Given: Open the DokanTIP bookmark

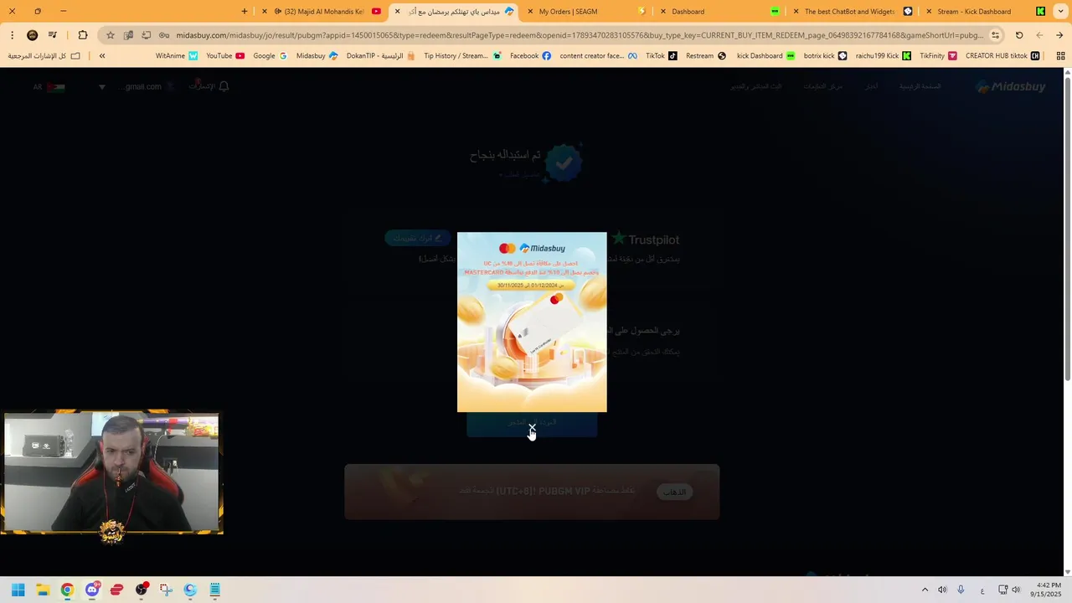Looking at the screenshot, I should click(x=381, y=56).
